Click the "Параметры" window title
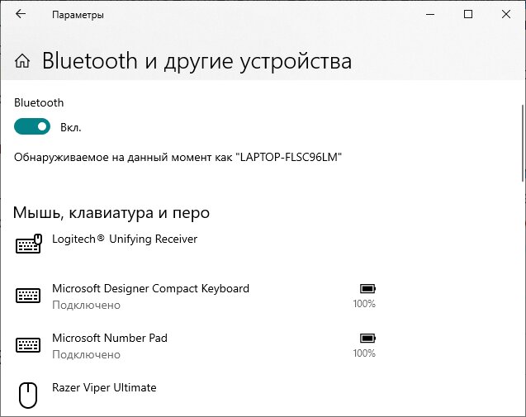 pyautogui.click(x=78, y=15)
